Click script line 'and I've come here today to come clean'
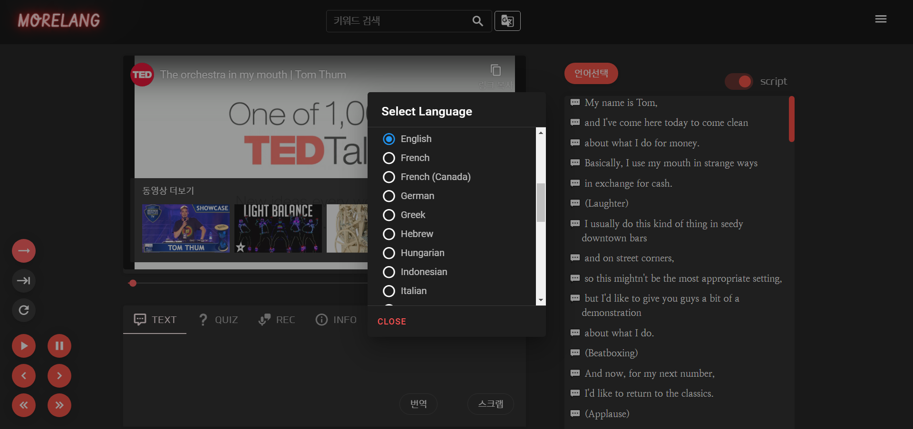913x429 pixels. click(x=666, y=123)
